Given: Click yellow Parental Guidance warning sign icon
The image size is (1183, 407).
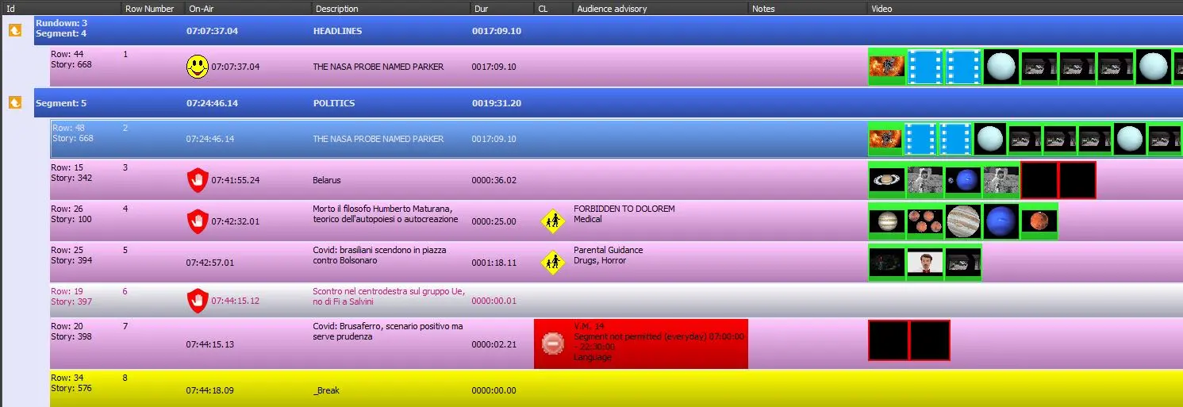Looking at the screenshot, I should coord(551,262).
